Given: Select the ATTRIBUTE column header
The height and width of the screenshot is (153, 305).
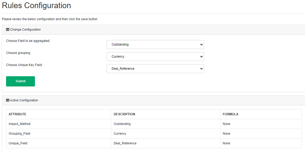Looking at the screenshot, I should click(x=17, y=114).
